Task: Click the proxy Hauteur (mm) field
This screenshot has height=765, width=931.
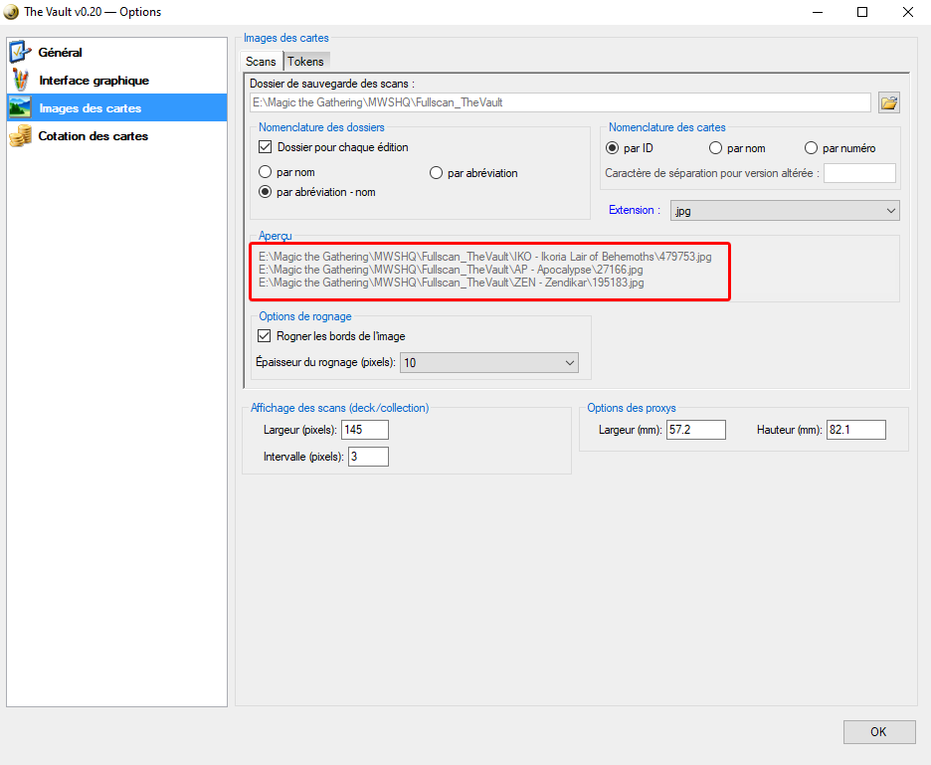Action: pos(855,430)
